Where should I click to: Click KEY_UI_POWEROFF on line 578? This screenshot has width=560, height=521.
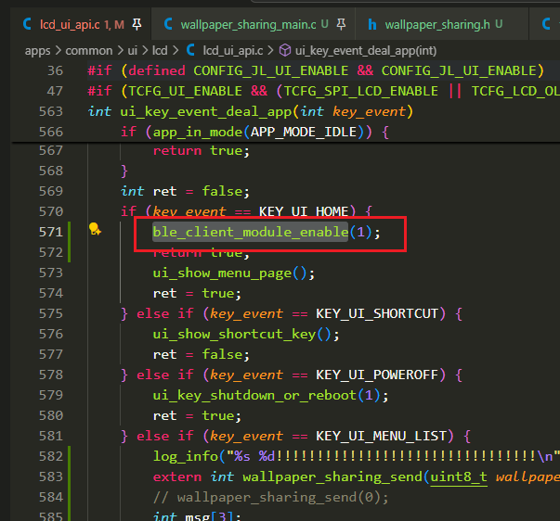(377, 375)
